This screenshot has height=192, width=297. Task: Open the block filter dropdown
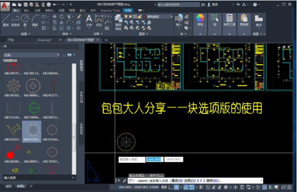click(x=31, y=55)
